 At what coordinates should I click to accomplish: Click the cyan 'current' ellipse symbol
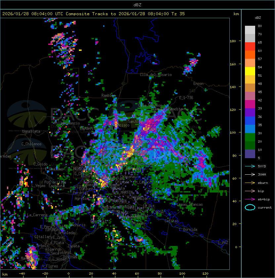[250, 207]
